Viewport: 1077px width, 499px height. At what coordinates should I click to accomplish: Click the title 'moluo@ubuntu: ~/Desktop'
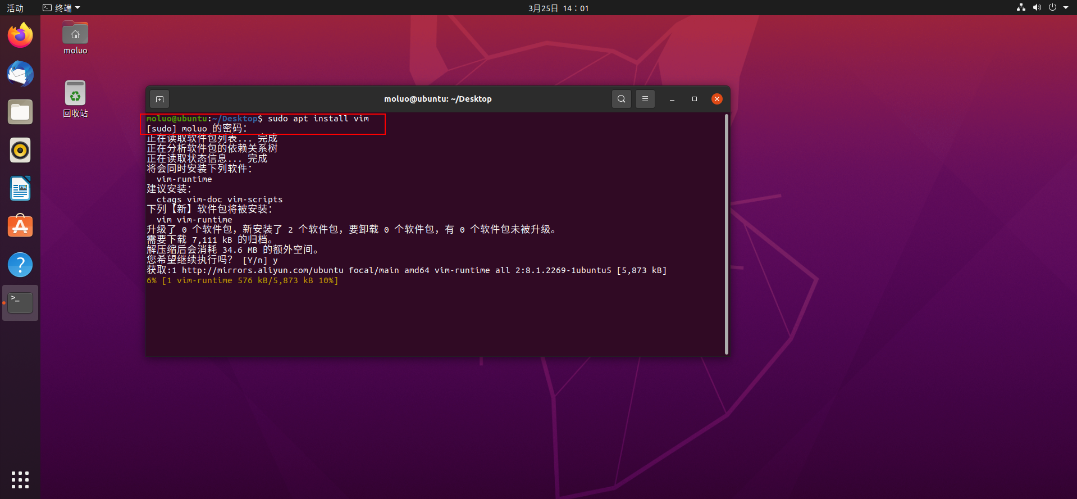pos(438,99)
